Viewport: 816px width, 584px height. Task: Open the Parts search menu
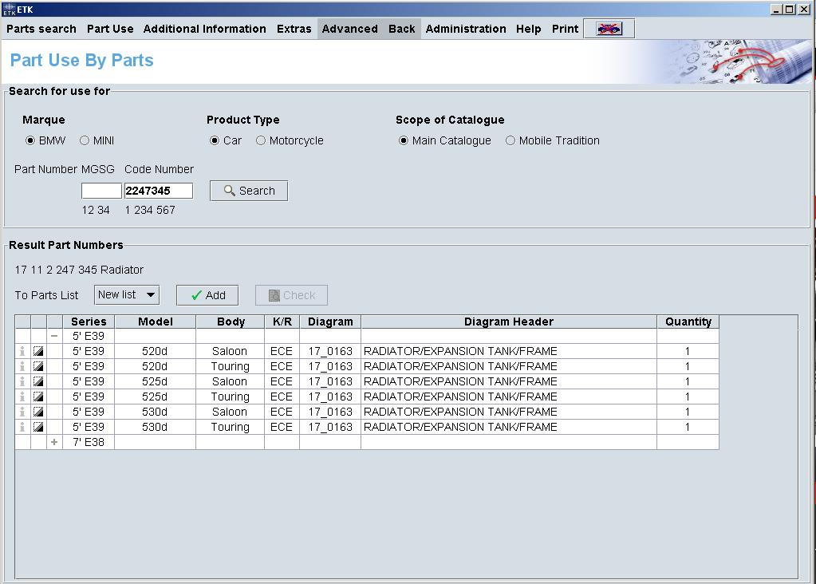(41, 29)
